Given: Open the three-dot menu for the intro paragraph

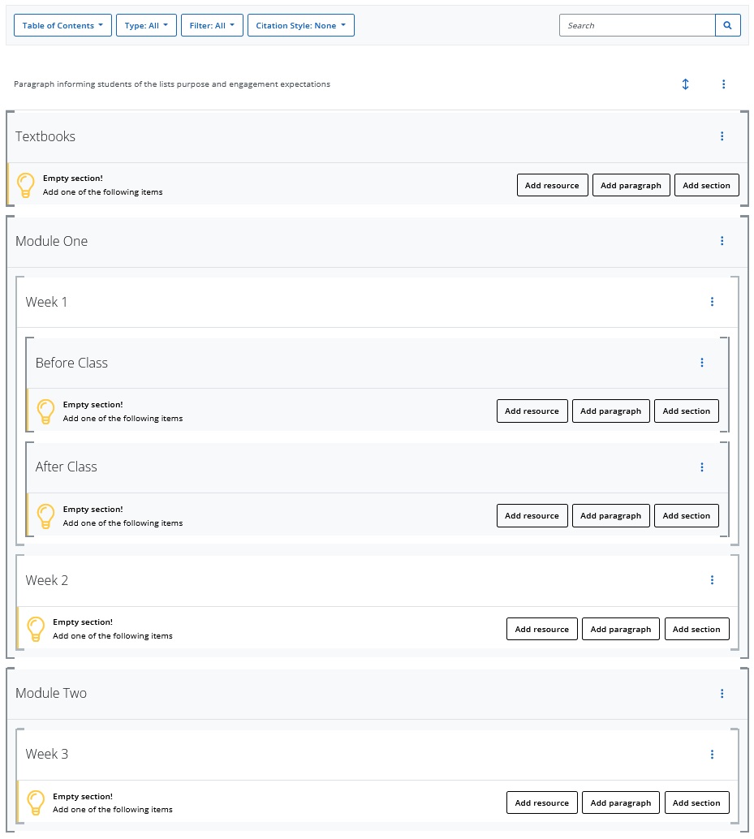Looking at the screenshot, I should click(x=723, y=84).
